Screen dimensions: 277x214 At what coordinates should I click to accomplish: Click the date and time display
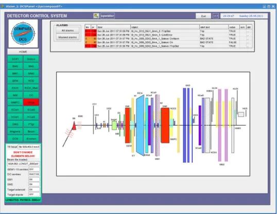click(244, 16)
